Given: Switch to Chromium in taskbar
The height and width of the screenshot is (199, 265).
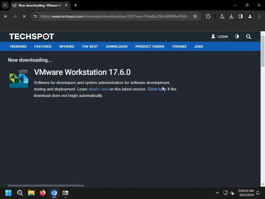Looking at the screenshot, I should point(54,193).
